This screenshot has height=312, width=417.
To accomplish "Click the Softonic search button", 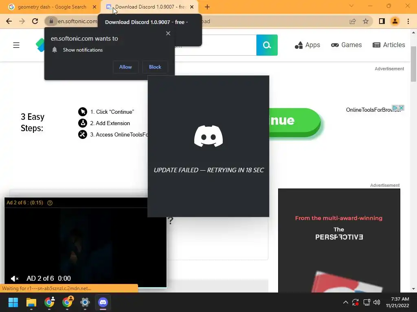I will pos(267,45).
